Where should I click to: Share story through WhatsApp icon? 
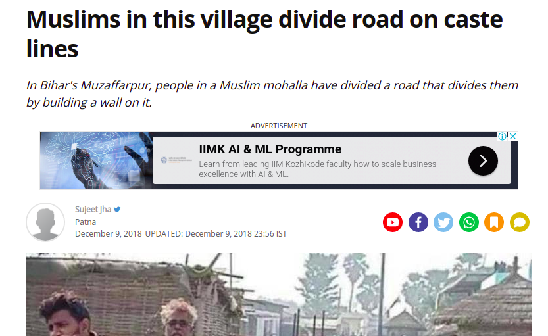[468, 222]
